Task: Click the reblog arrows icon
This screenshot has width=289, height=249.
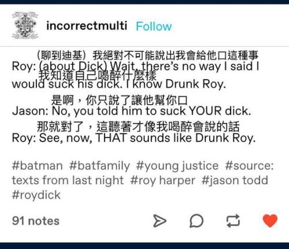Action: coord(233,221)
